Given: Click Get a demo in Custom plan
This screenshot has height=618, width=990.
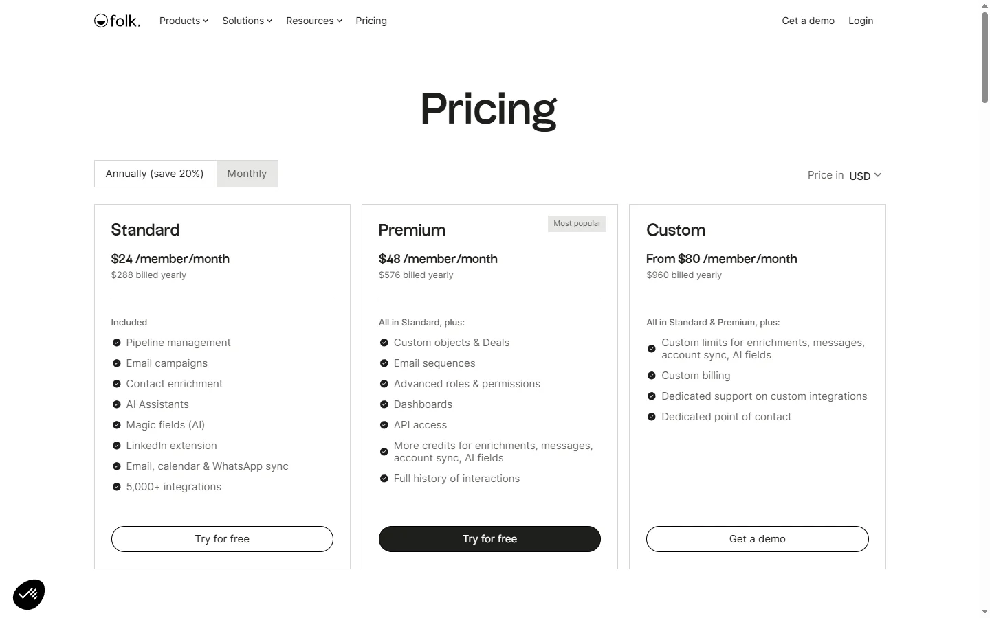Looking at the screenshot, I should [757, 539].
